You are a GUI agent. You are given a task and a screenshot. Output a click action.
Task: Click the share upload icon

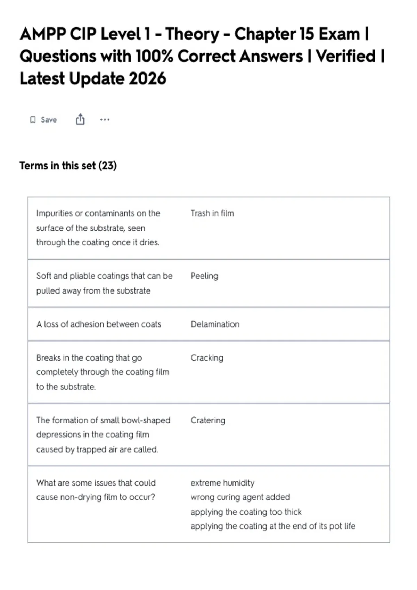click(x=80, y=119)
